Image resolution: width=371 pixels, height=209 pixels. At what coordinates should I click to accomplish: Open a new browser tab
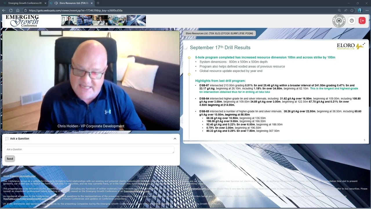pyautogui.click(x=98, y=3)
